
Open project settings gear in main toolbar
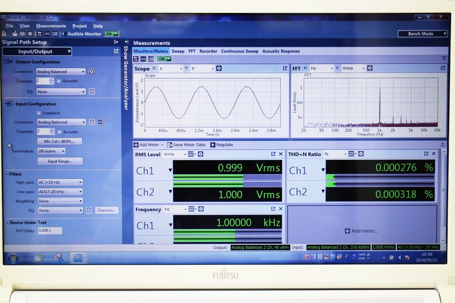(30, 34)
